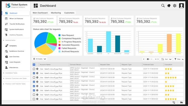Click the search magnifier icon
The width and height of the screenshot is (188, 106).
click(x=163, y=6)
